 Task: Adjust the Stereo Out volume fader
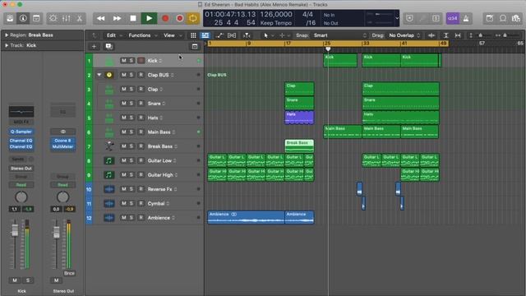coord(57,232)
